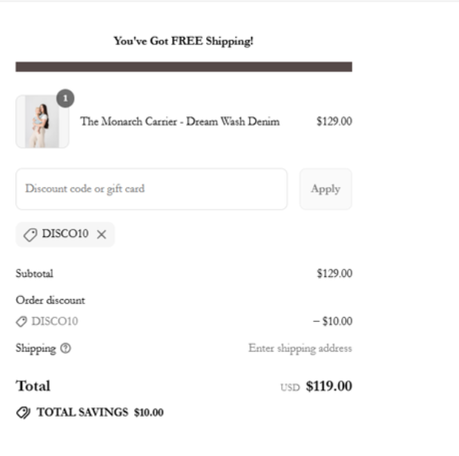459x456 pixels.
Task: Focus the discount code or gift card field
Action: point(151,189)
